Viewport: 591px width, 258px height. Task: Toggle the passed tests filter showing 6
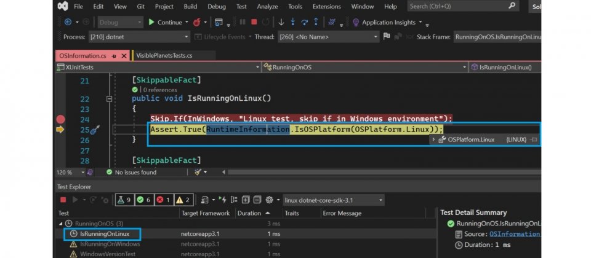click(143, 200)
